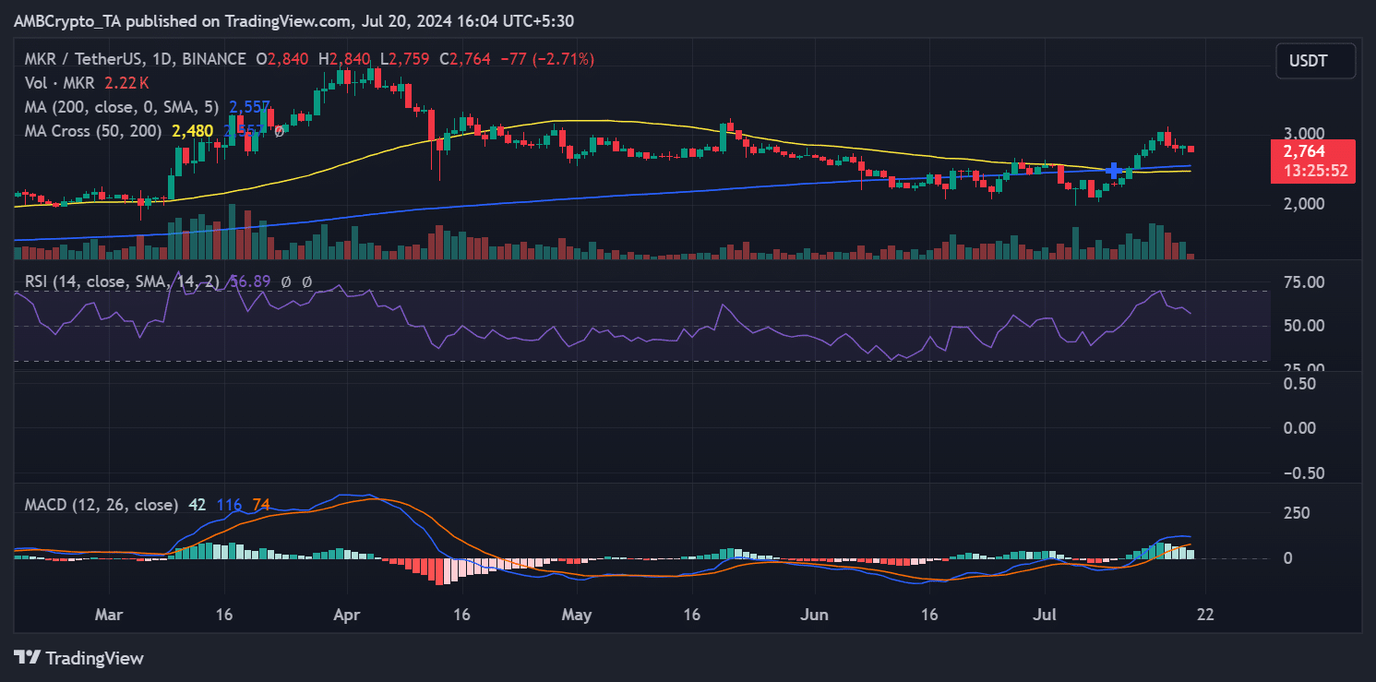Click the ∅ symbol in MA Cross legend

coord(279,131)
